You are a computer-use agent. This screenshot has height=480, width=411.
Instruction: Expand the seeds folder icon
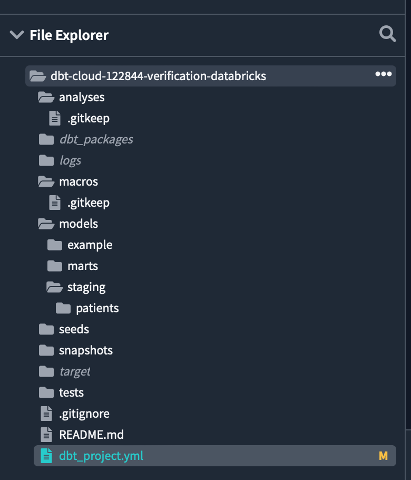point(46,329)
